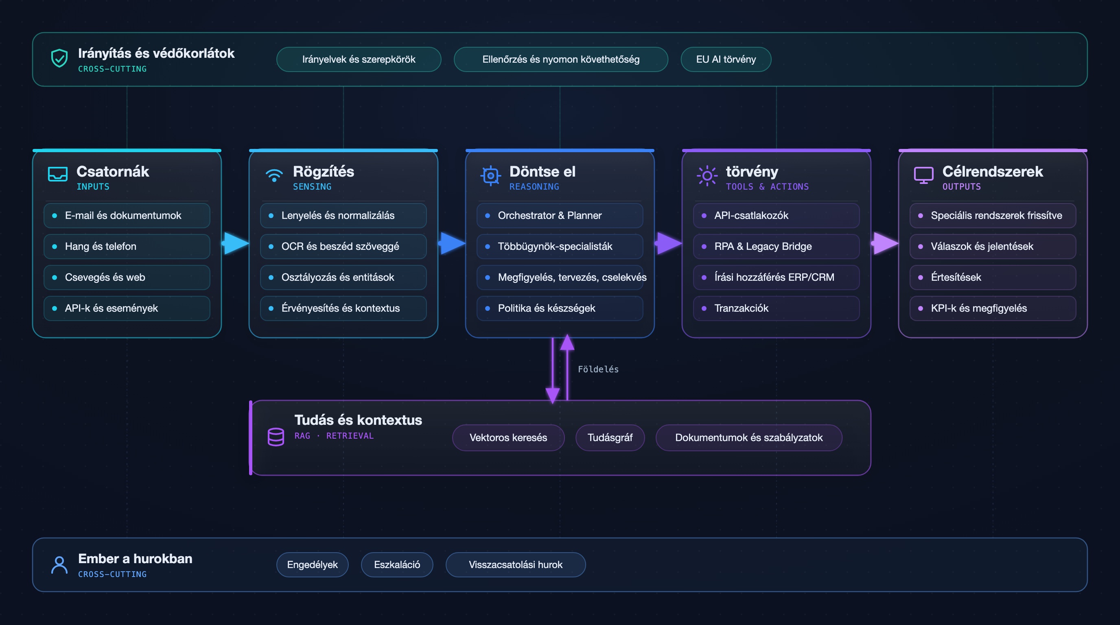1120x625 pixels.
Task: Click the processor icon next to Döntse el
Action: (490, 176)
